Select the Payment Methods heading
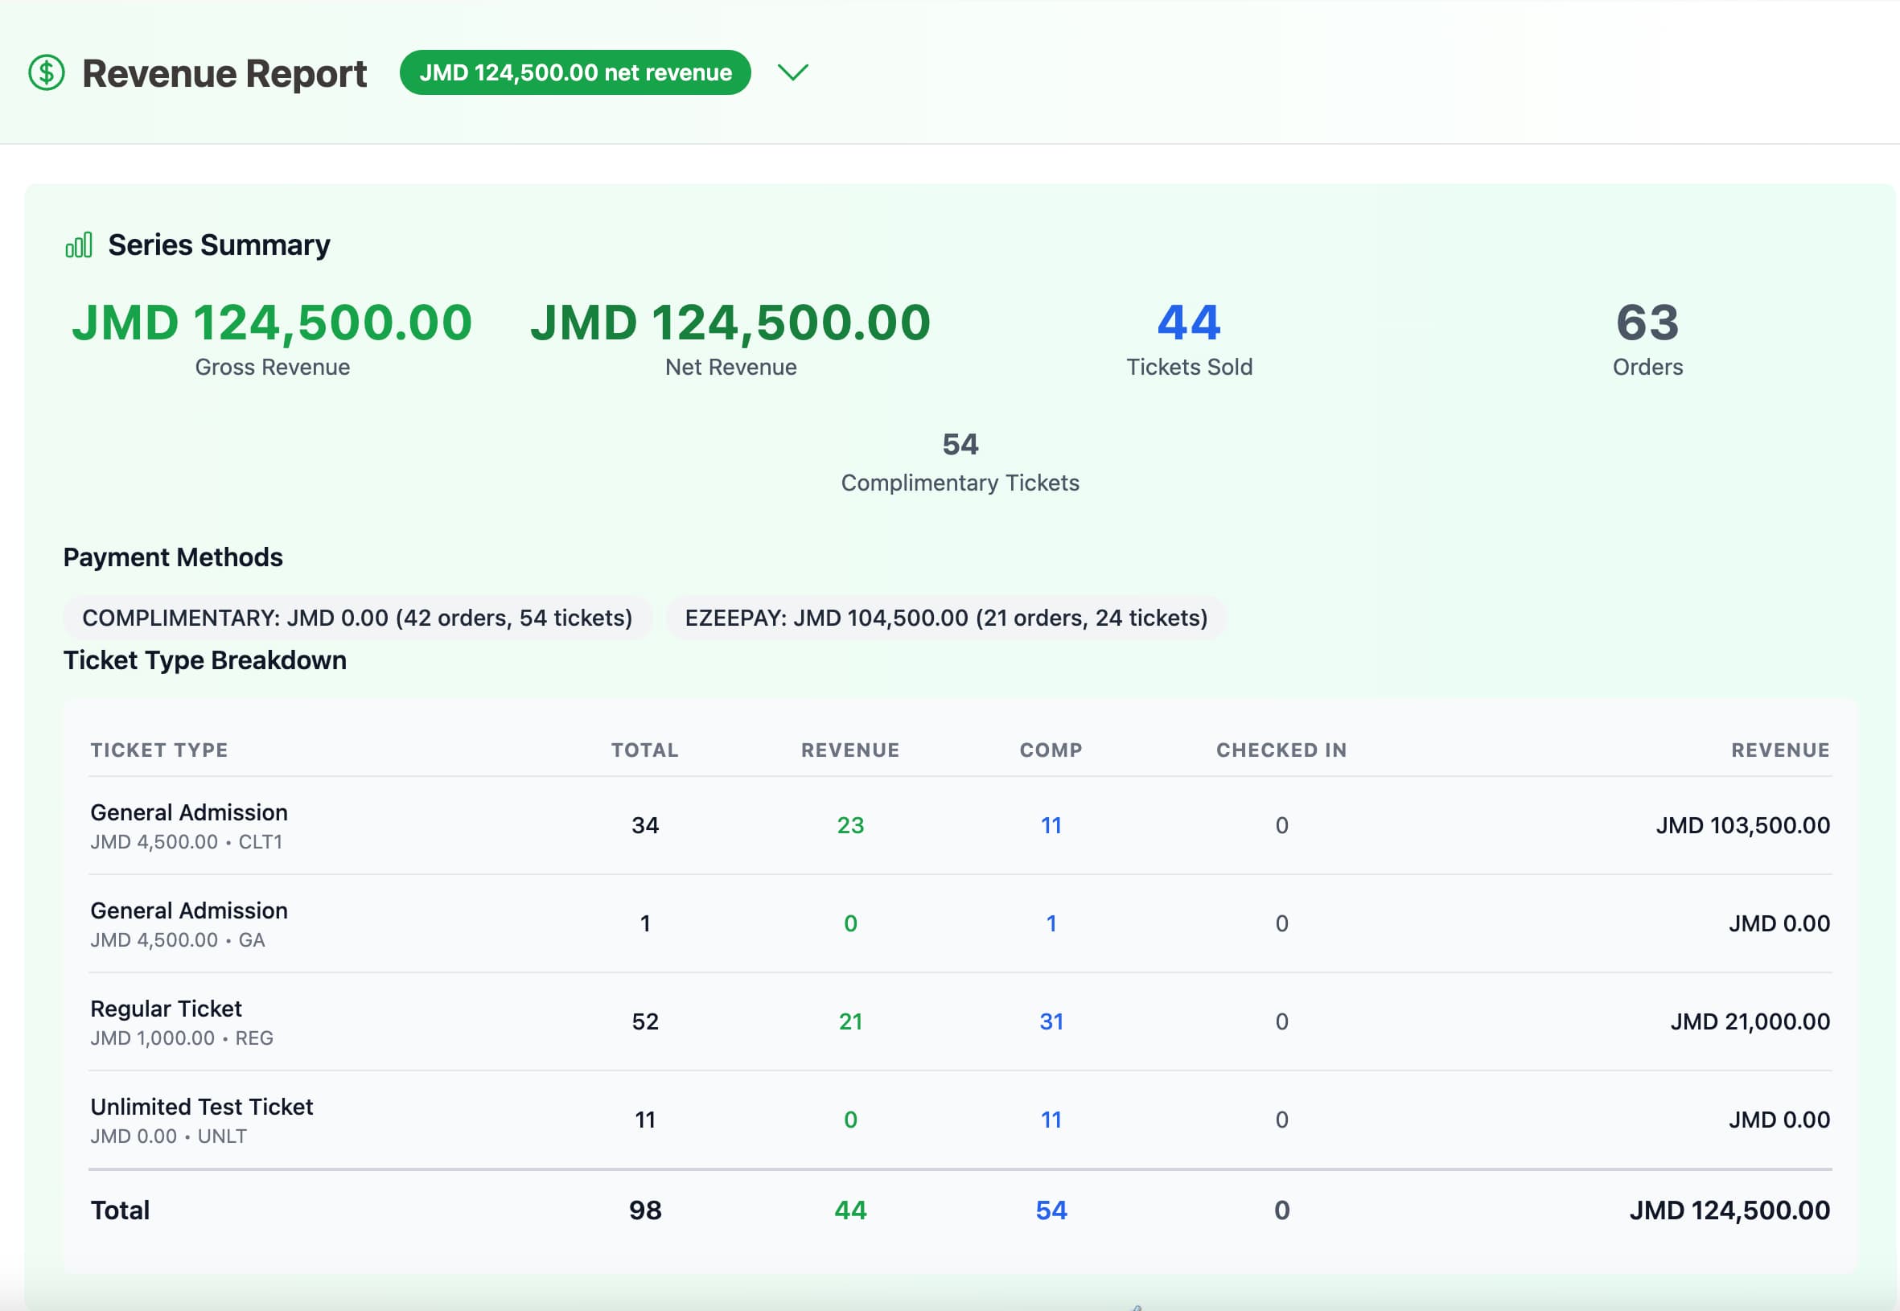The image size is (1900, 1311). pyautogui.click(x=173, y=557)
